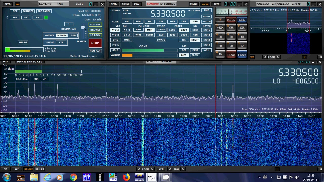Toggle the MUTE button on
This screenshot has height=182, width=324.
115,45
